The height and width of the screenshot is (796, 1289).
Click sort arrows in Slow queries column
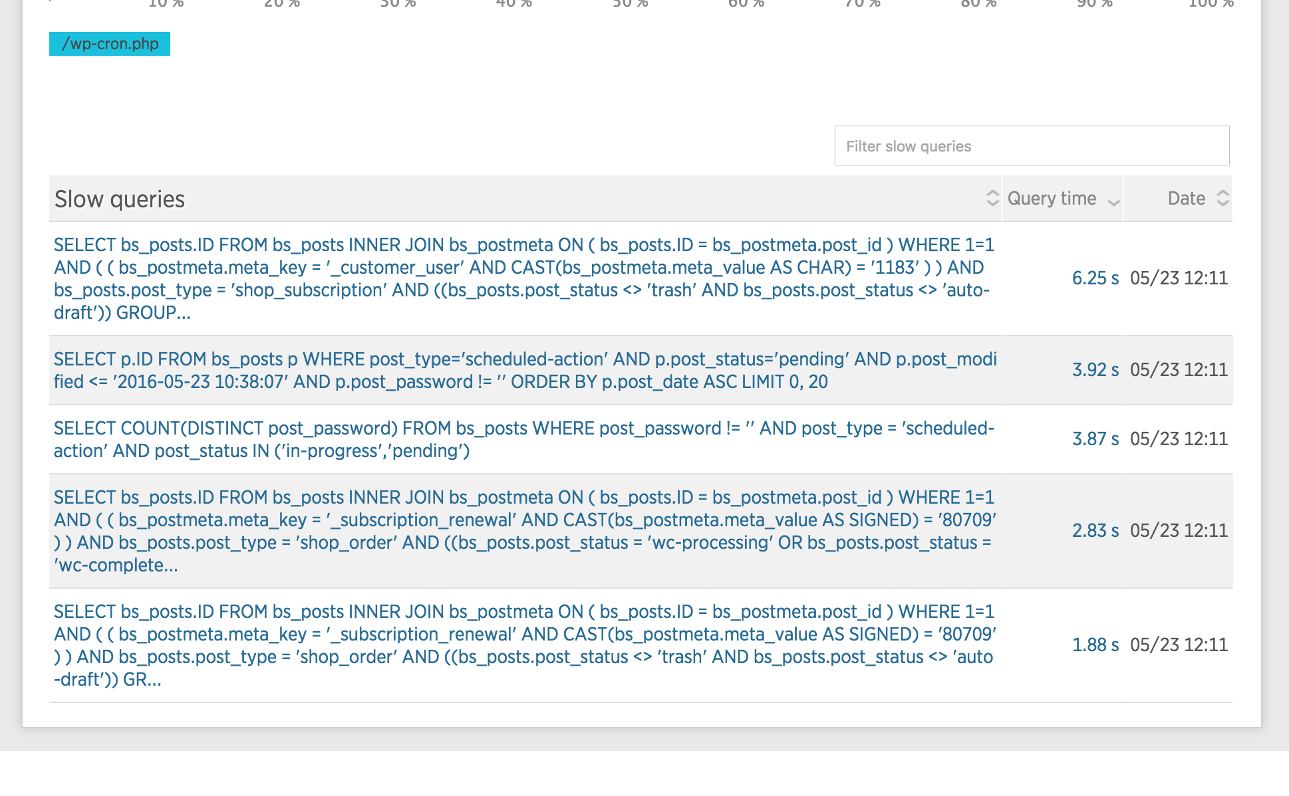pos(992,198)
